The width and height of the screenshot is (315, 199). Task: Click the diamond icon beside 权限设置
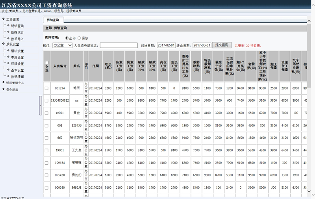point(8,64)
